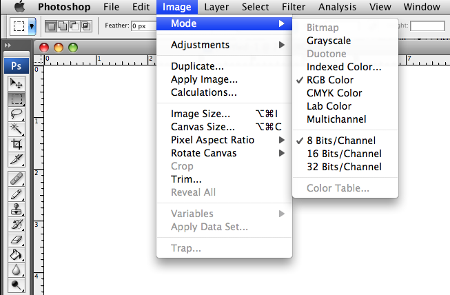
Task: Enable 16 Bits/Channel depth
Action: point(344,154)
